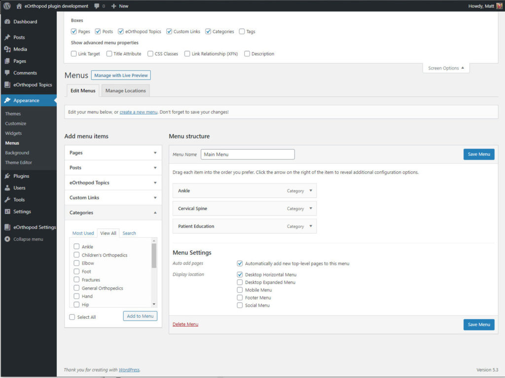Screen dimensions: 505x378
Task: Check Mobile Menu display location
Action: [240, 290]
